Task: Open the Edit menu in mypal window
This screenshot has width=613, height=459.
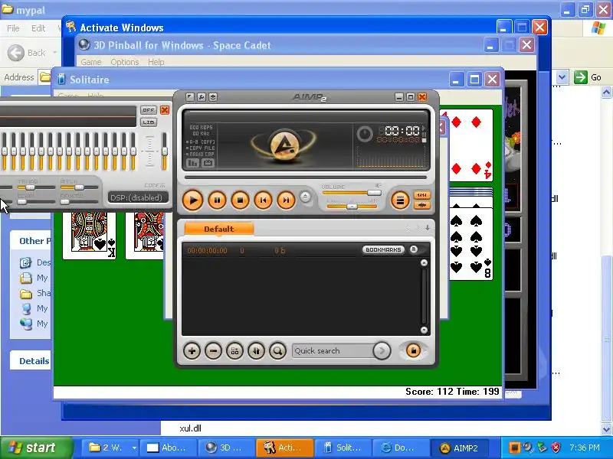Action: (x=38, y=28)
